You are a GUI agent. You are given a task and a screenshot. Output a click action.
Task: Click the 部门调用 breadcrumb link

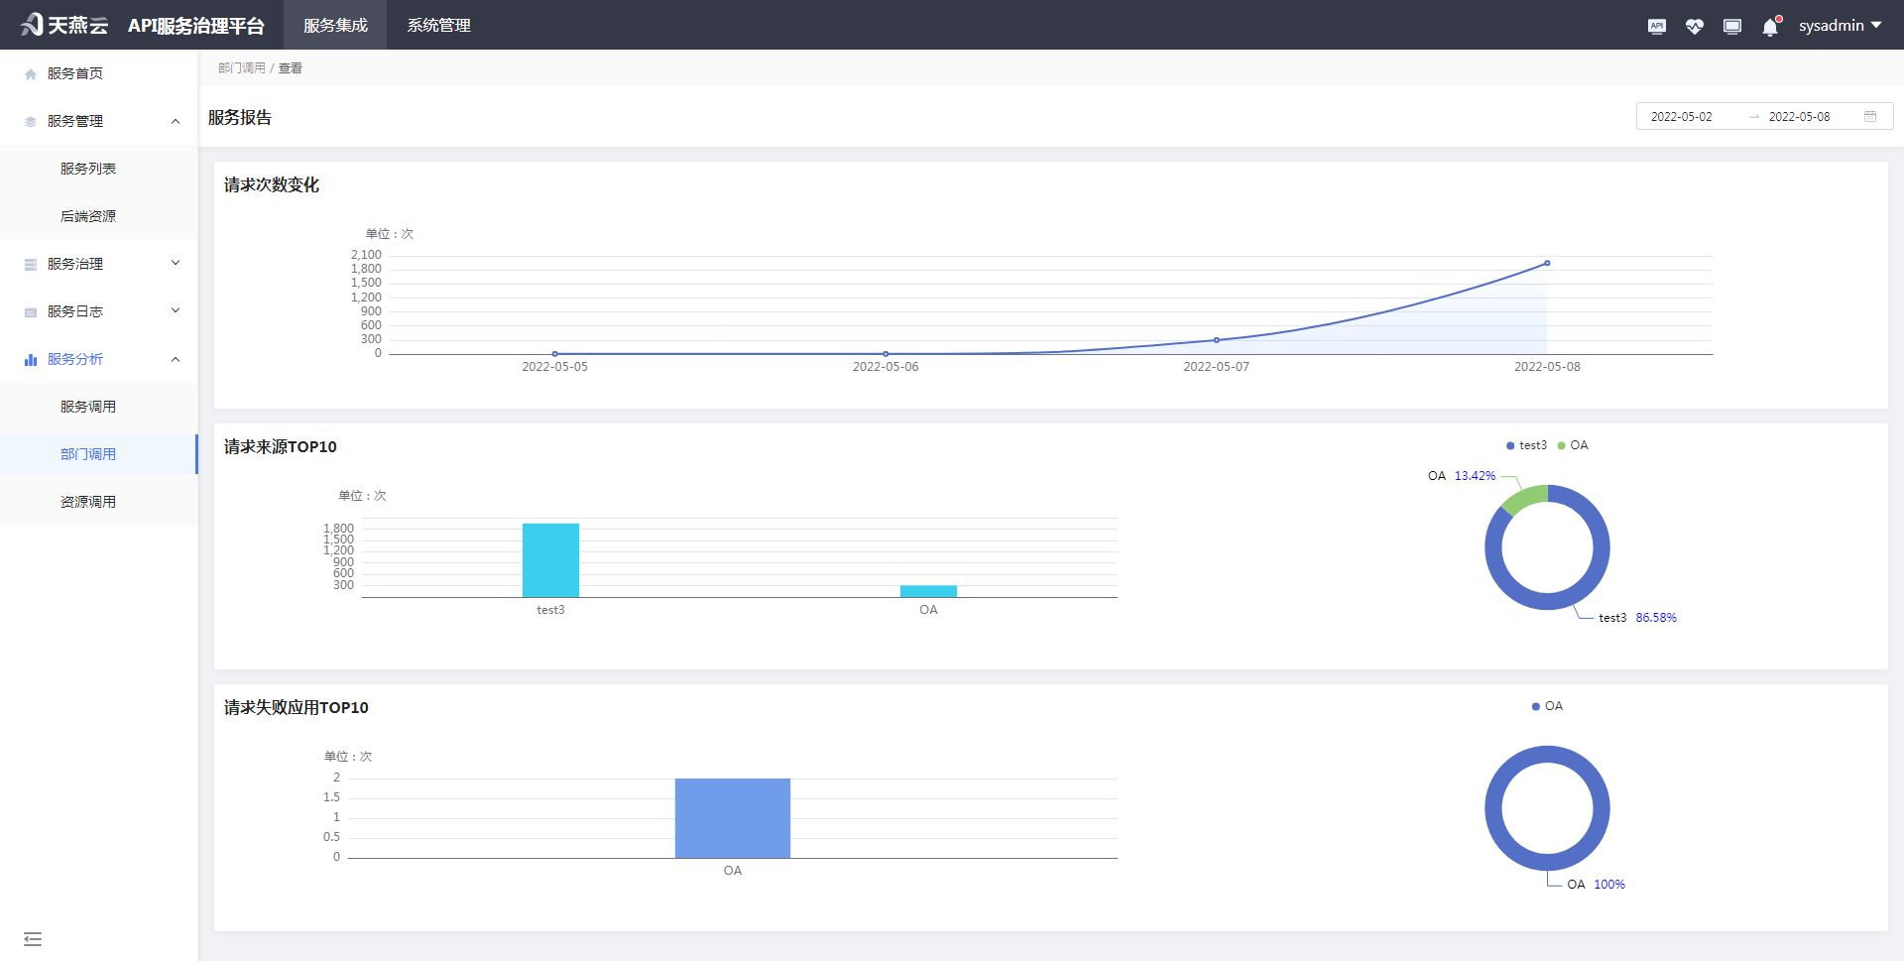(x=241, y=67)
